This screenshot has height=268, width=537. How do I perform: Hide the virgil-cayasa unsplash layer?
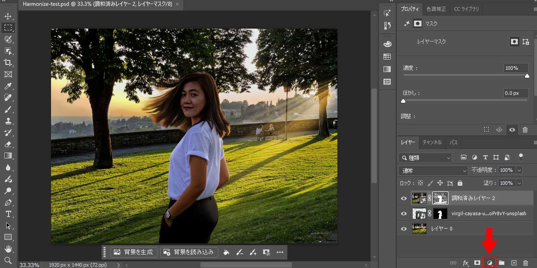coord(404,213)
